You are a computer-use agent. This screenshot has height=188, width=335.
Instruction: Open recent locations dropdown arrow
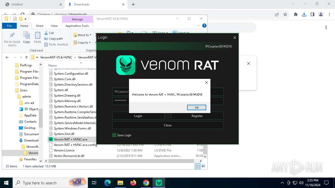click(x=21, y=57)
